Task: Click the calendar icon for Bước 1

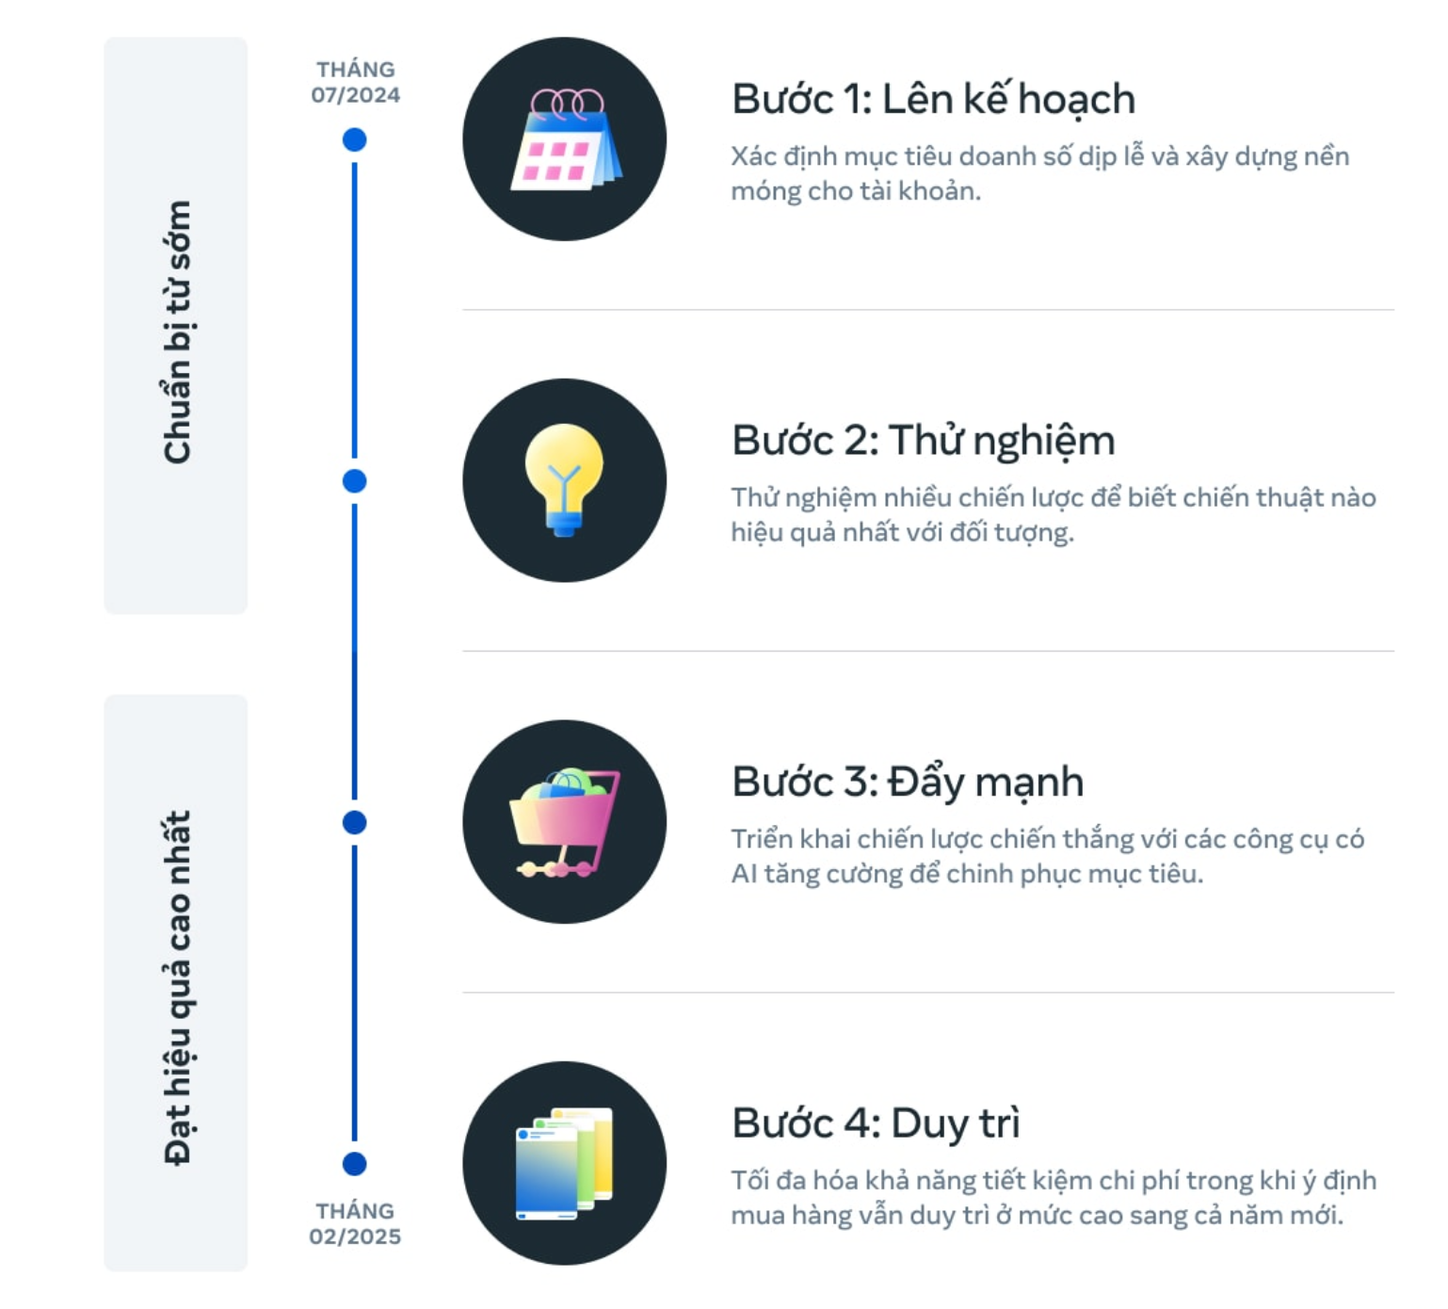Action: [564, 139]
